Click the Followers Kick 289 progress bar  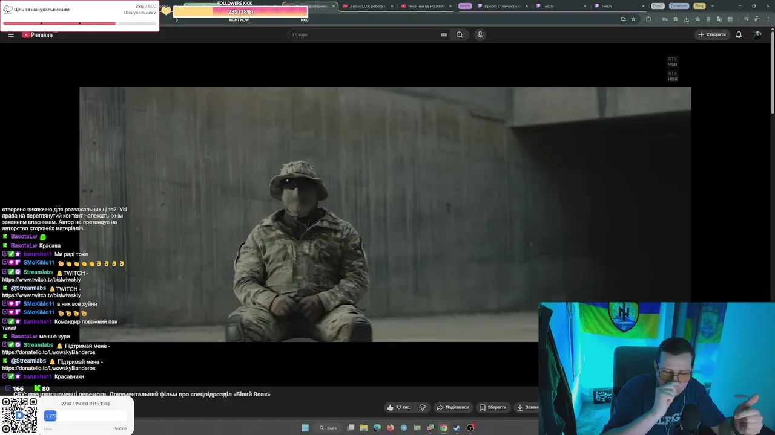click(x=241, y=12)
